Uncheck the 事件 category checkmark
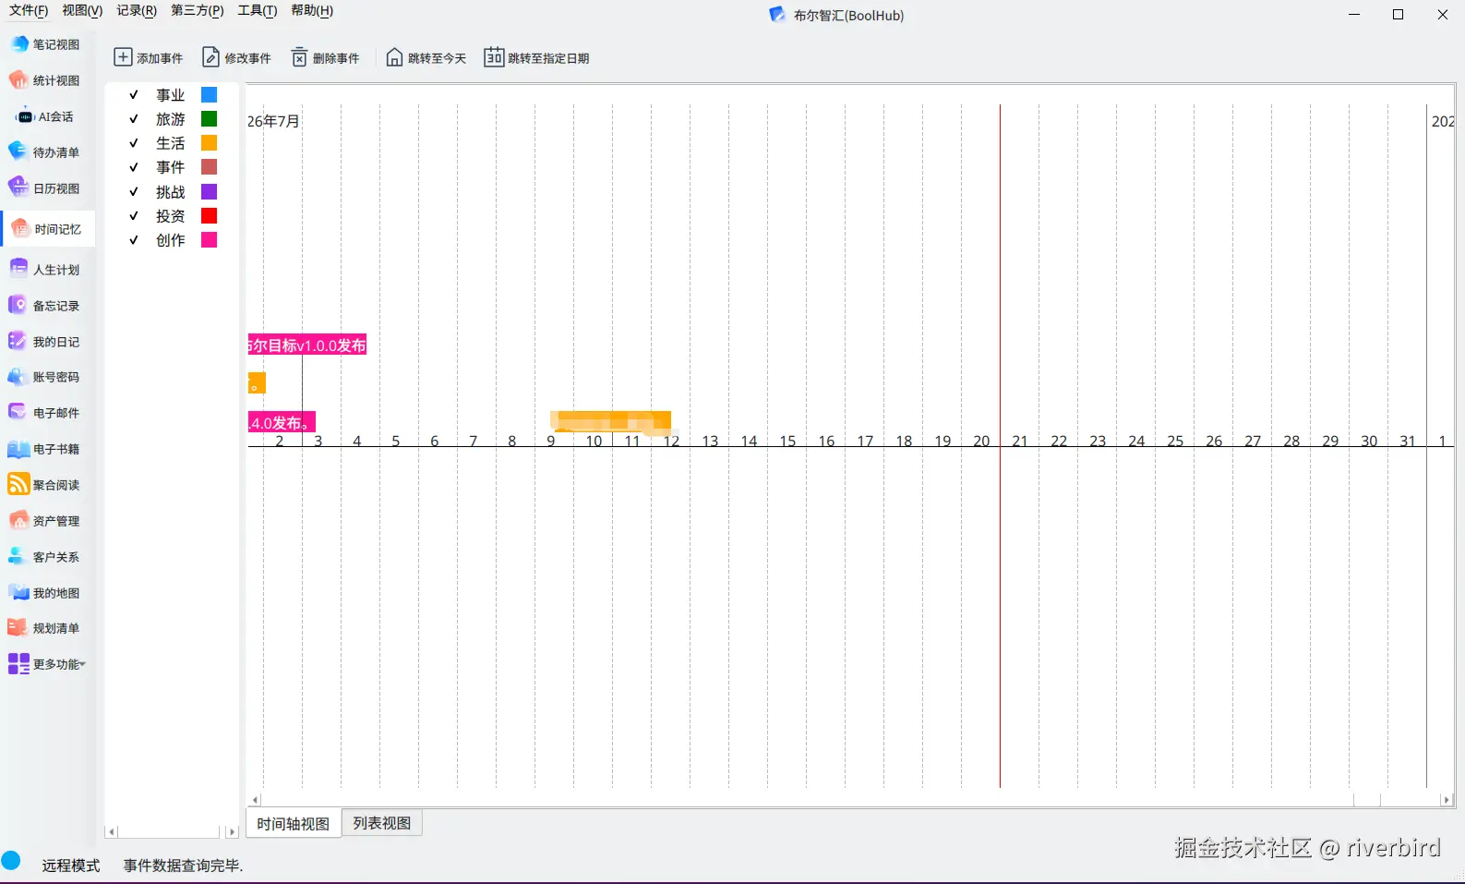The image size is (1465, 884). tap(134, 167)
